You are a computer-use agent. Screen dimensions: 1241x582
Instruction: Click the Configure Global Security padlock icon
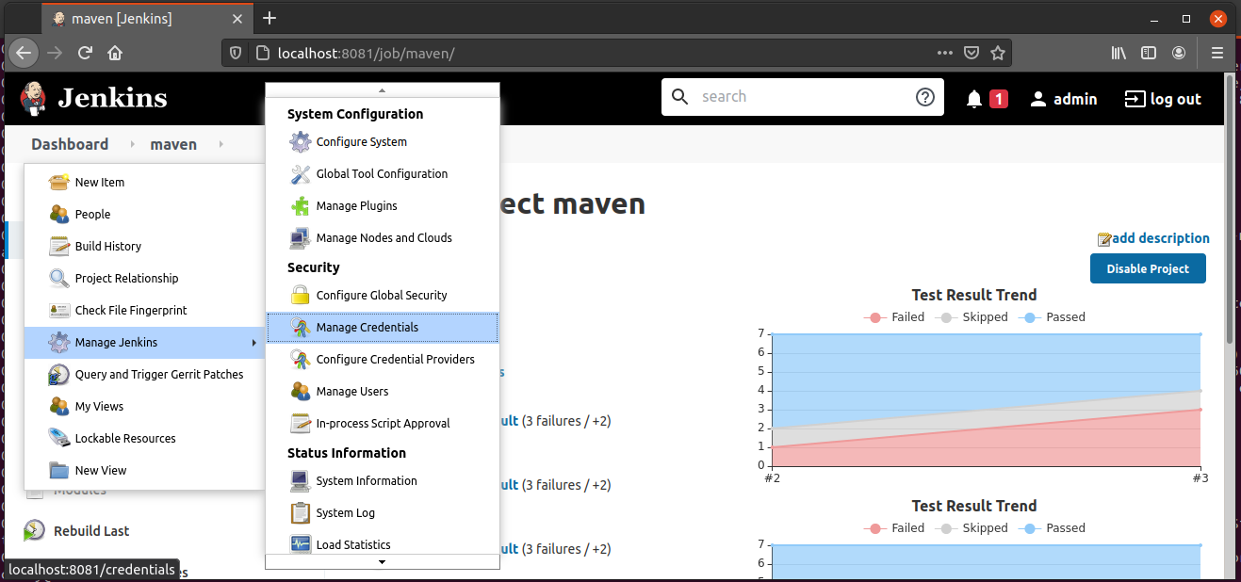click(x=301, y=295)
